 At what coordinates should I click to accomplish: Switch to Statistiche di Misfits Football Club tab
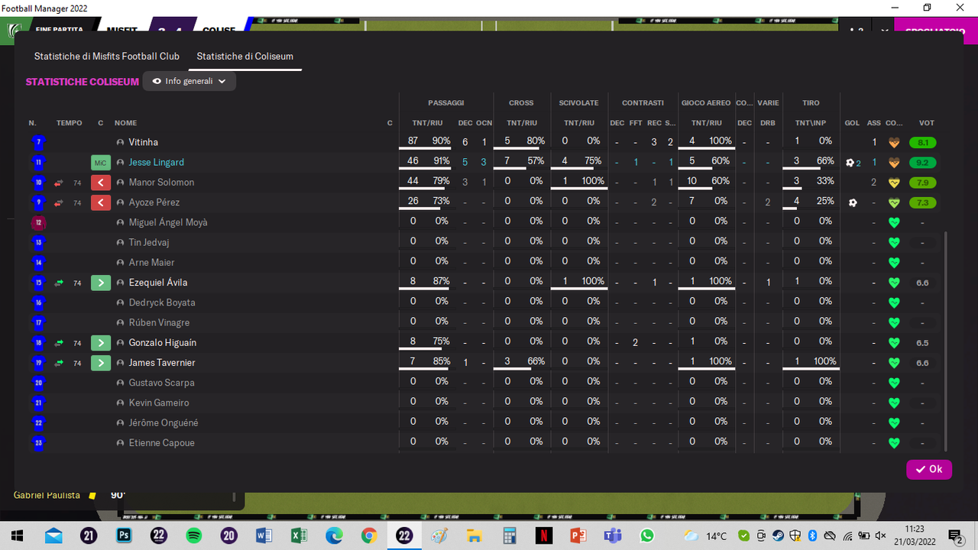107,57
